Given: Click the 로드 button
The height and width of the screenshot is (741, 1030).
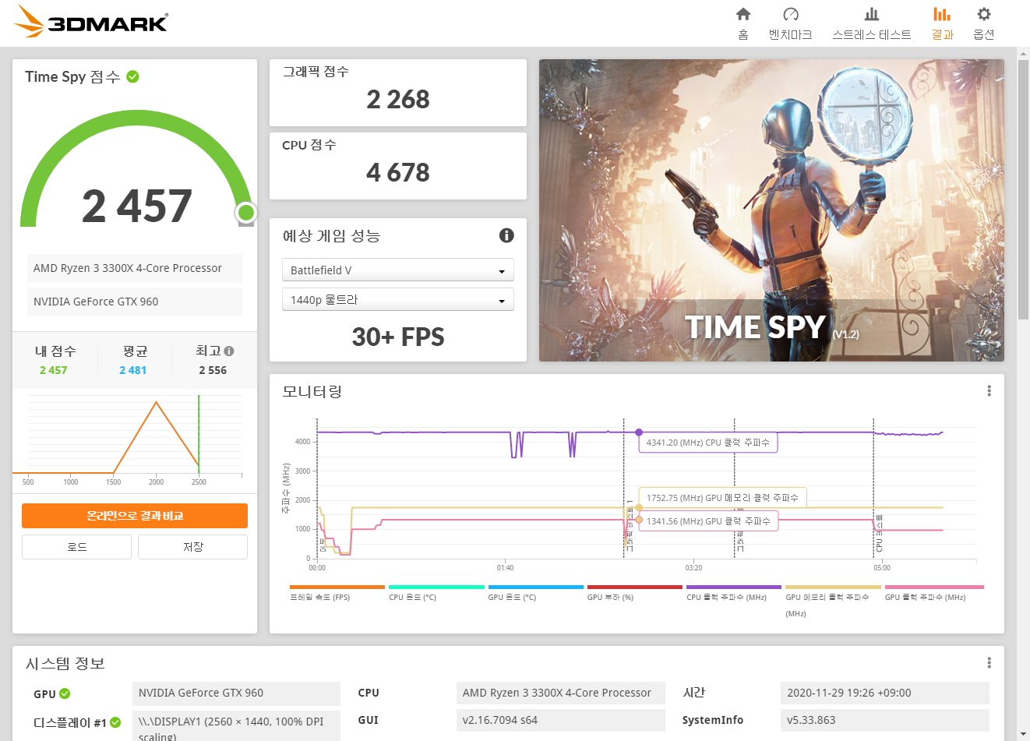Looking at the screenshot, I should (76, 547).
